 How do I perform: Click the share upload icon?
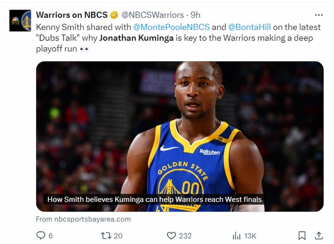[x=319, y=235]
